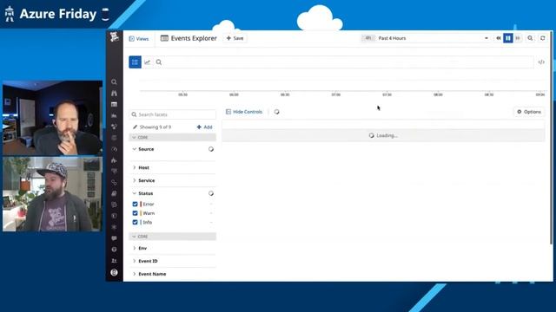
Task: Open the help question-mark sidebar icon
Action: click(x=114, y=250)
